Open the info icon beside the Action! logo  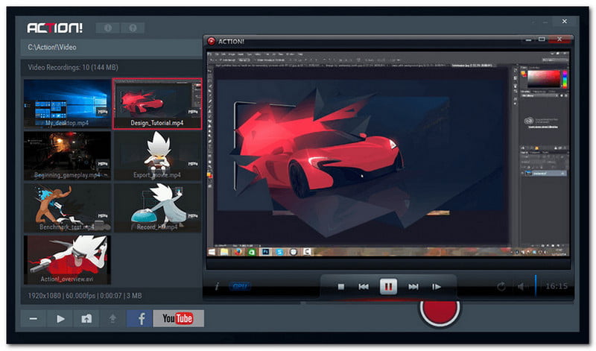(108, 28)
